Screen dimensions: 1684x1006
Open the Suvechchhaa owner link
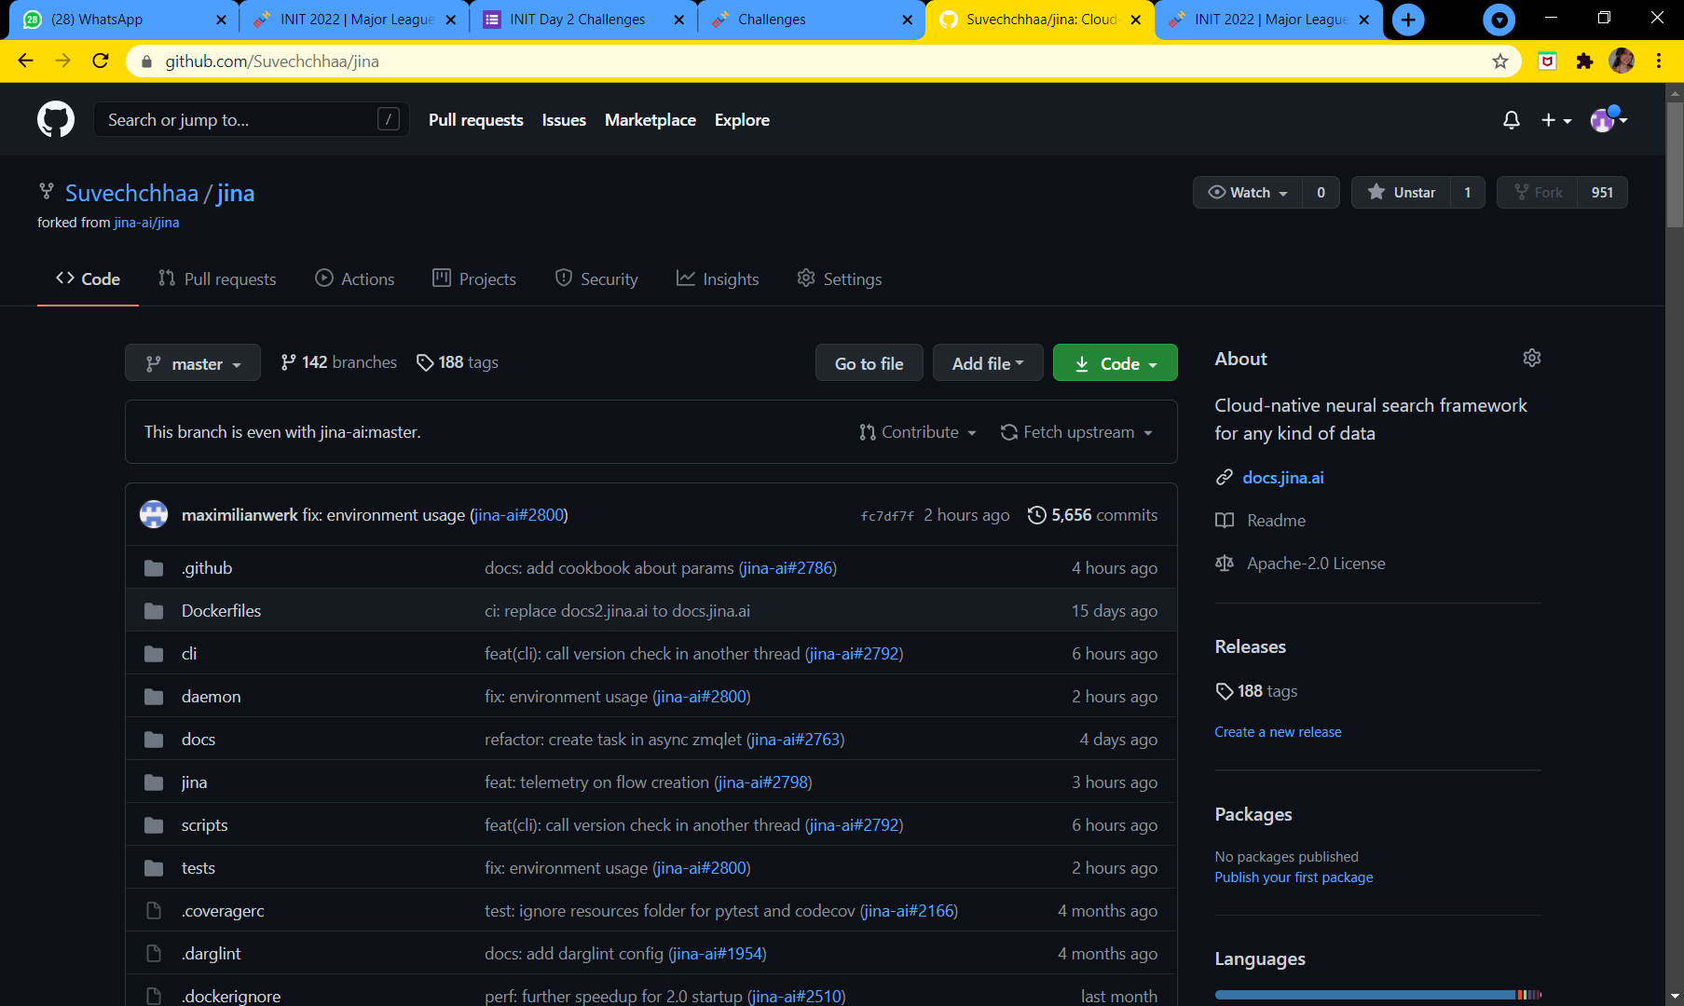[x=131, y=193]
